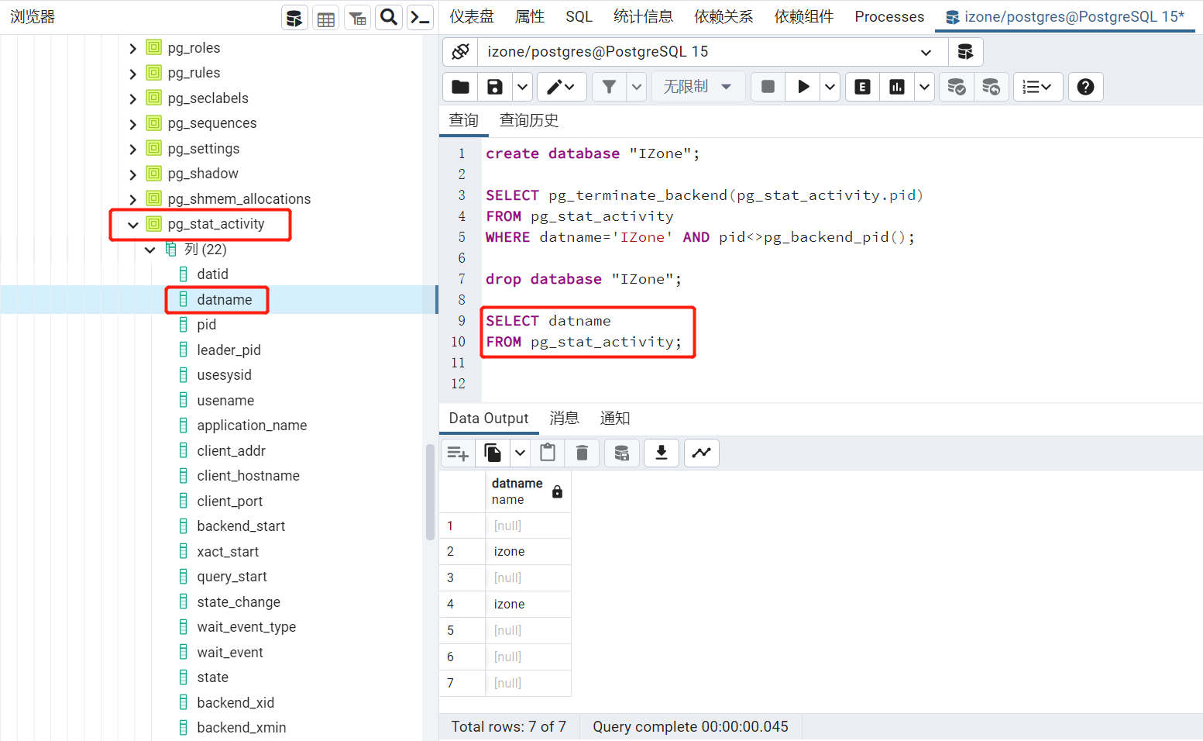
Task: Expand the pg_roles tree node
Action: (133, 48)
